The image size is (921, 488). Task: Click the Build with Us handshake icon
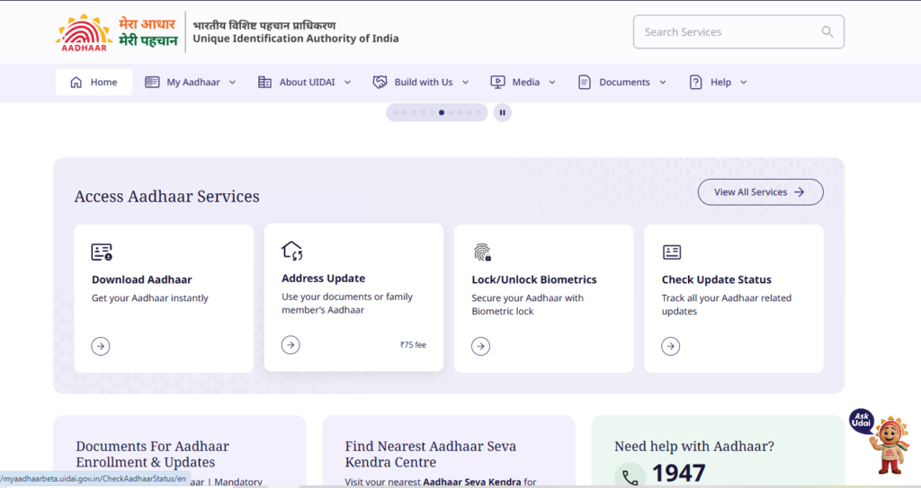coord(380,82)
